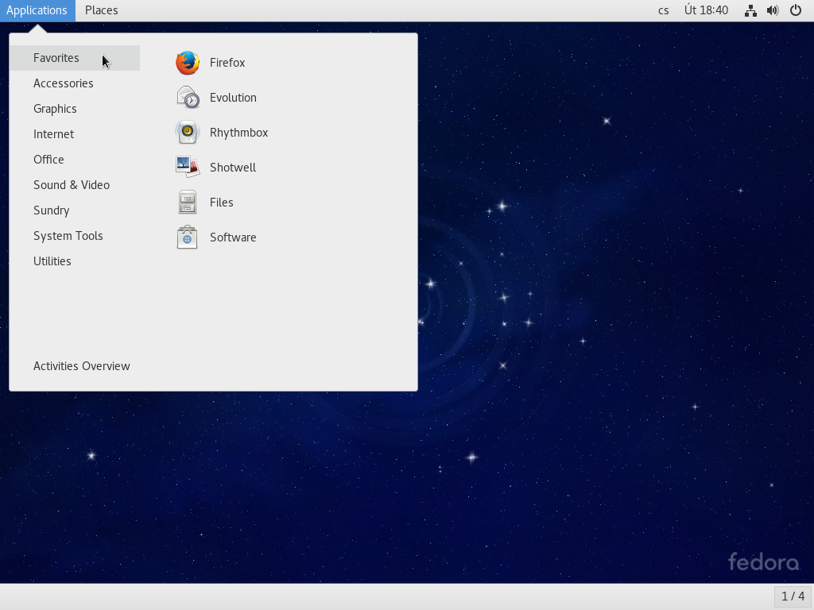Viewport: 814px width, 610px height.
Task: Open the clock calendar showing Út 18:40
Action: click(706, 10)
